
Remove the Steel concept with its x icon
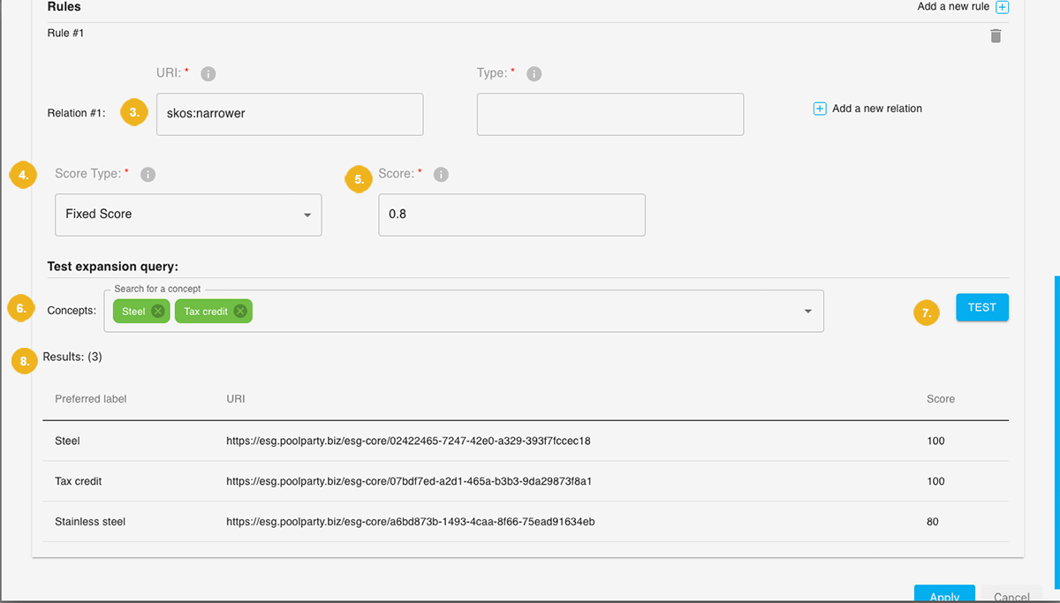[157, 311]
